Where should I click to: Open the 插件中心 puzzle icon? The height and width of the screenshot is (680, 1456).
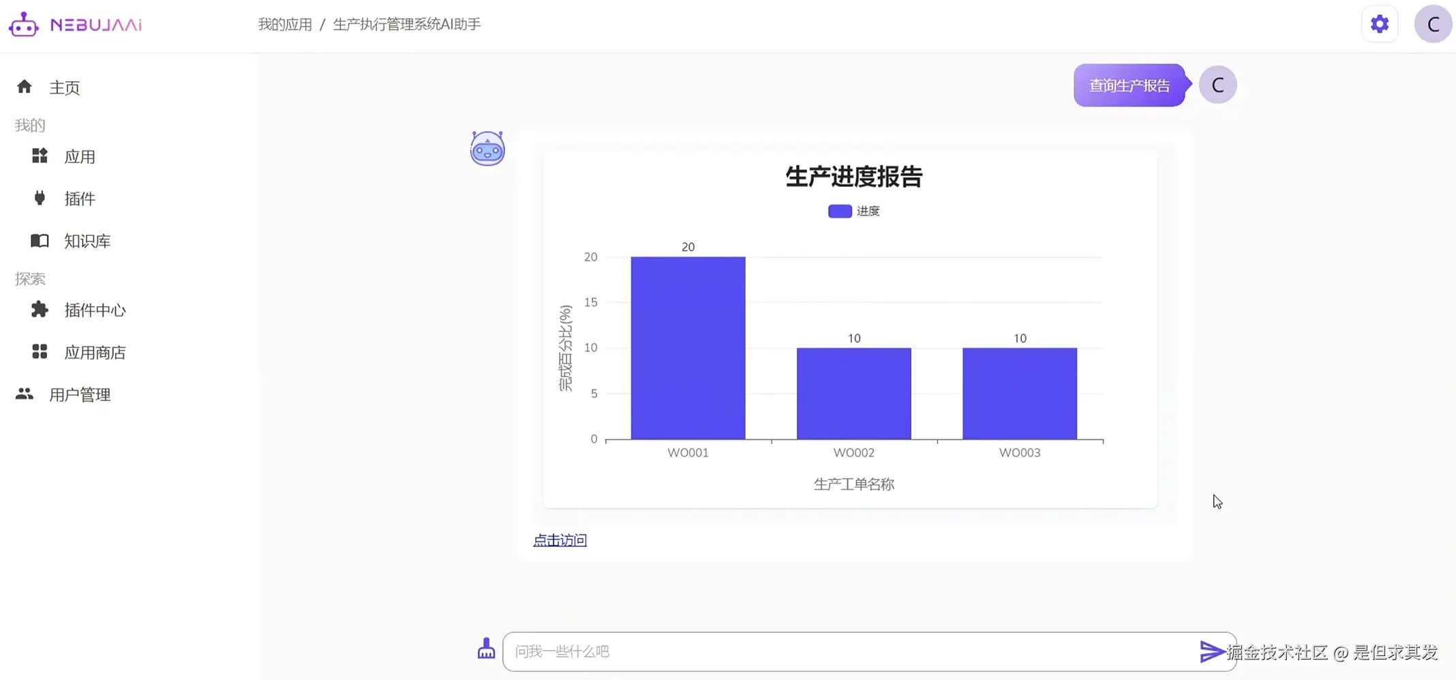pyautogui.click(x=39, y=310)
